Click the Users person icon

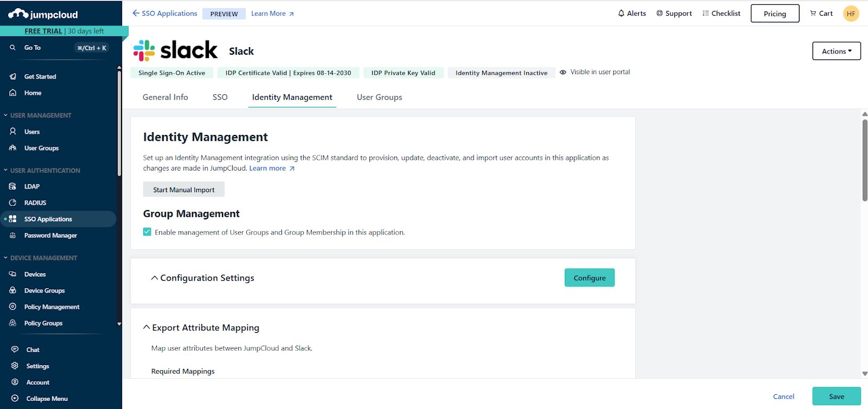[x=12, y=132]
